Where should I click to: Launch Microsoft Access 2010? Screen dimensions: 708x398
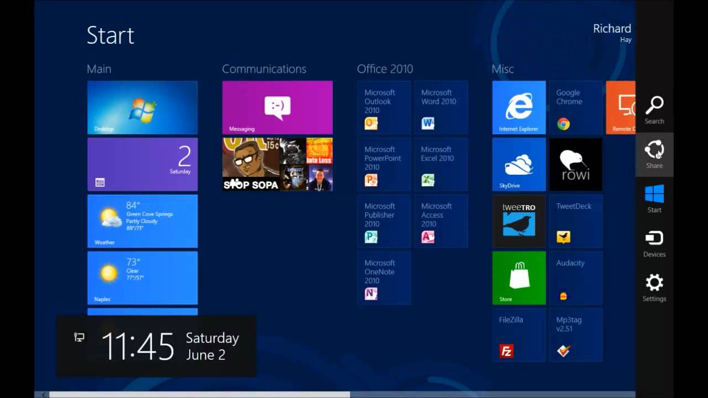pos(441,221)
